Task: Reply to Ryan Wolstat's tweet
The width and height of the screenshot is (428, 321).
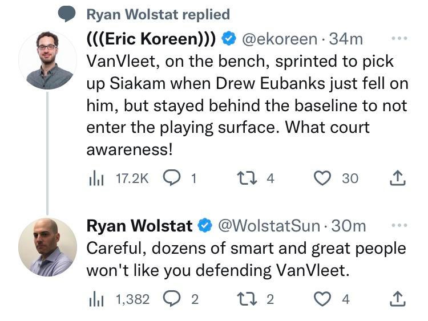Action: pyautogui.click(x=172, y=299)
